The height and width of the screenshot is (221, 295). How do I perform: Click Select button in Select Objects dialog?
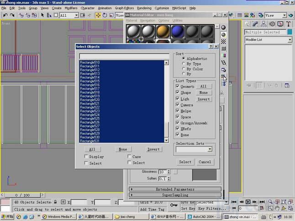[x=185, y=162]
